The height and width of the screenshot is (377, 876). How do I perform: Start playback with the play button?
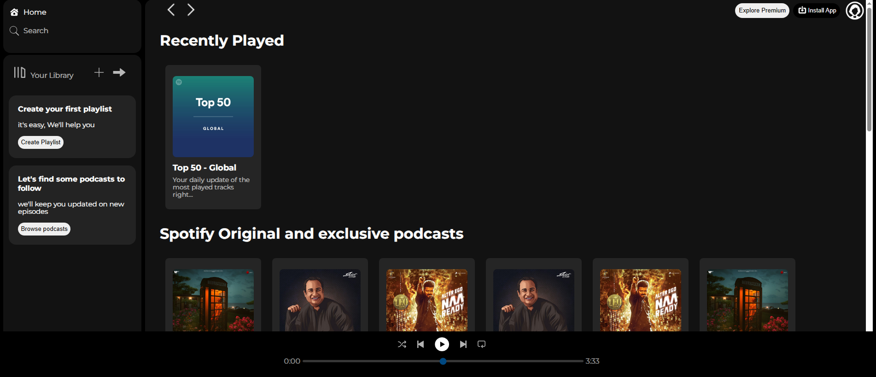click(442, 344)
